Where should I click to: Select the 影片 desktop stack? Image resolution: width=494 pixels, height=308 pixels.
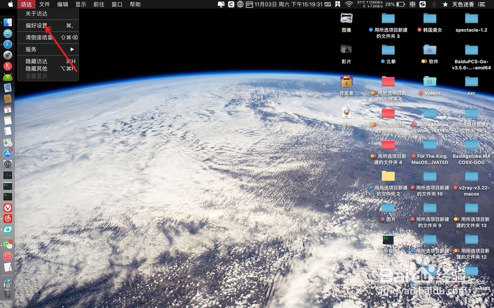pos(346,54)
